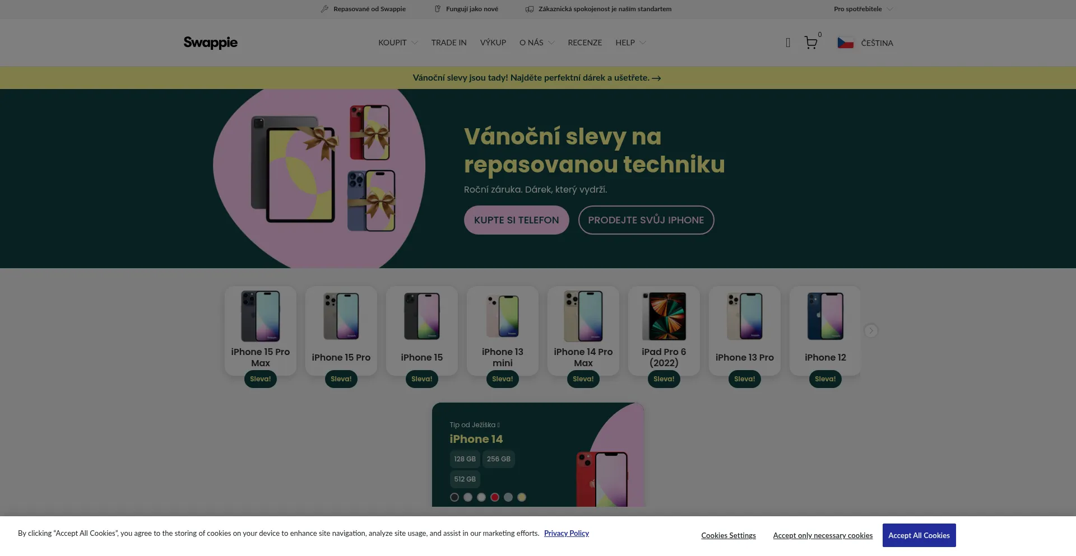Expand the O NÁS menu
The width and height of the screenshot is (1076, 556).
(x=536, y=43)
